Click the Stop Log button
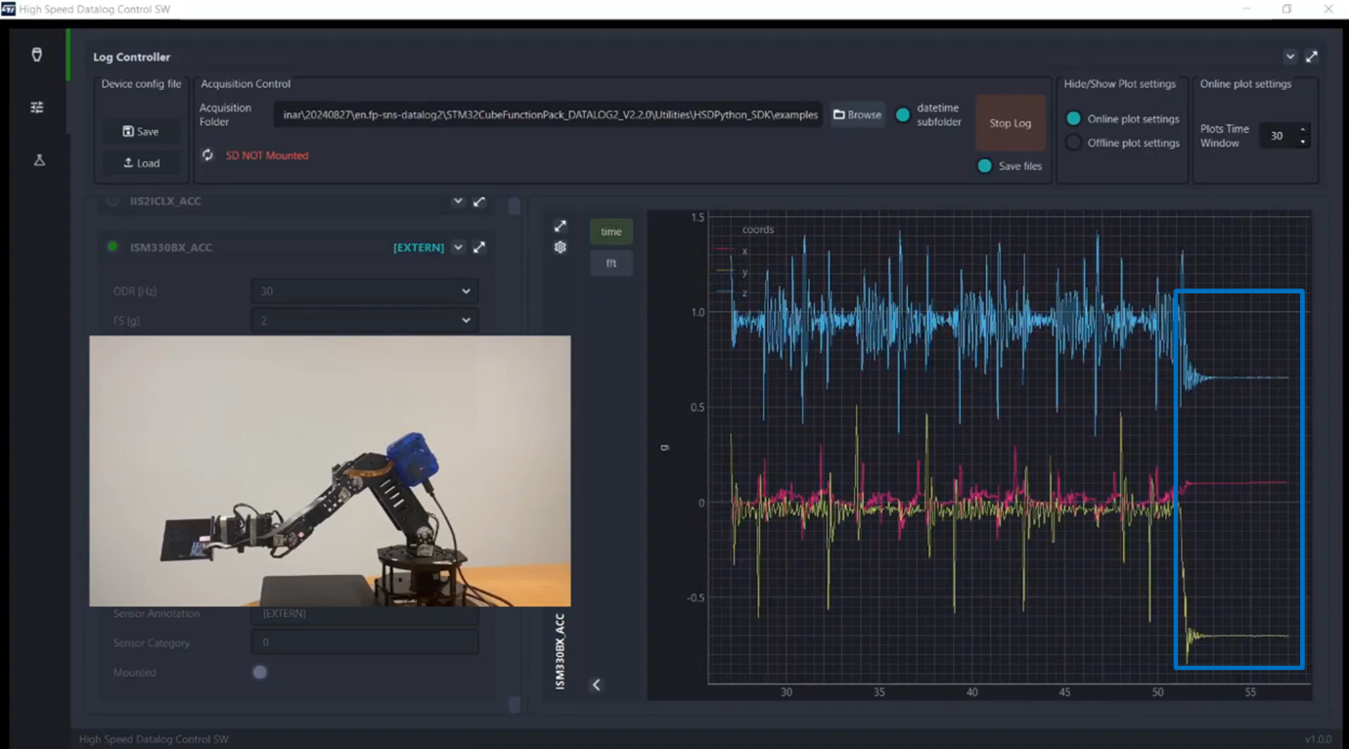 [x=1010, y=123]
